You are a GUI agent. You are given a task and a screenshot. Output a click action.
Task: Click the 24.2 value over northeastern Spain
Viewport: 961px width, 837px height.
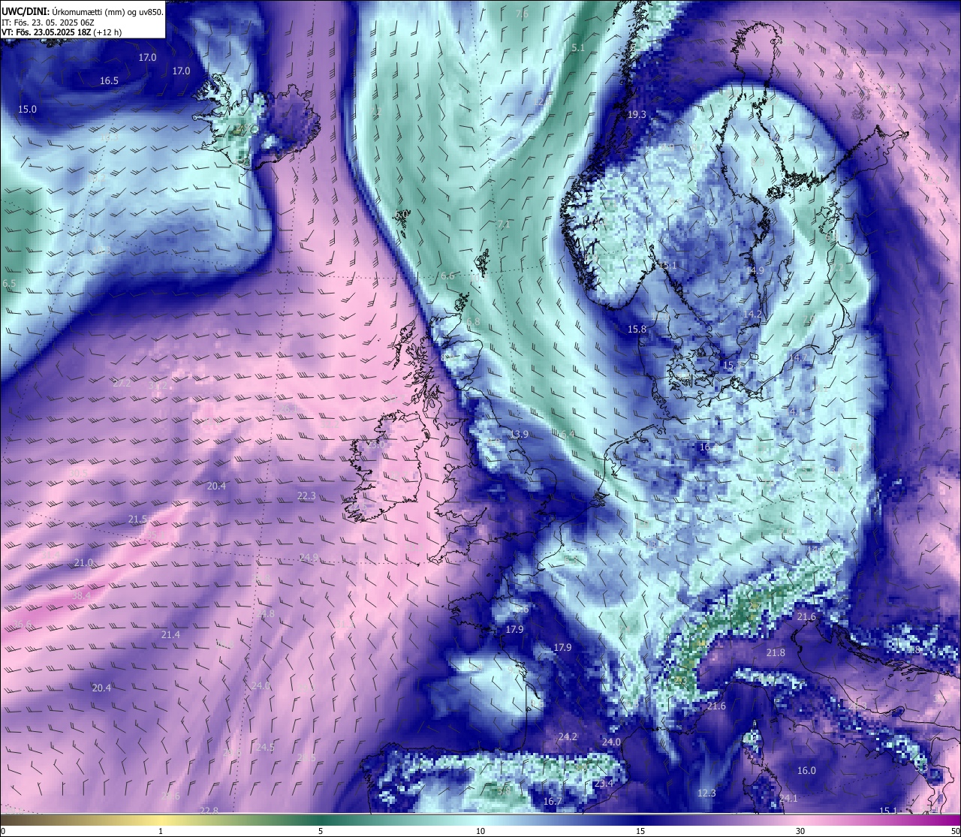[568, 737]
